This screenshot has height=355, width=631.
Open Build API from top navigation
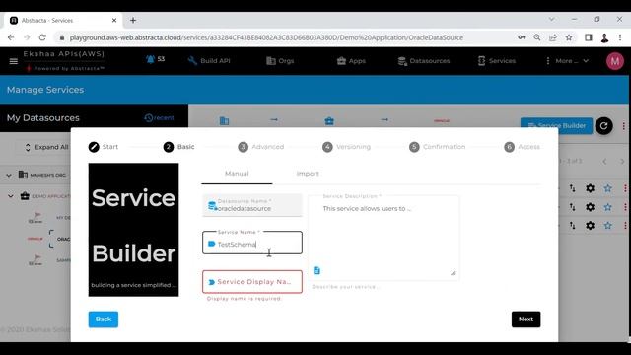(209, 61)
